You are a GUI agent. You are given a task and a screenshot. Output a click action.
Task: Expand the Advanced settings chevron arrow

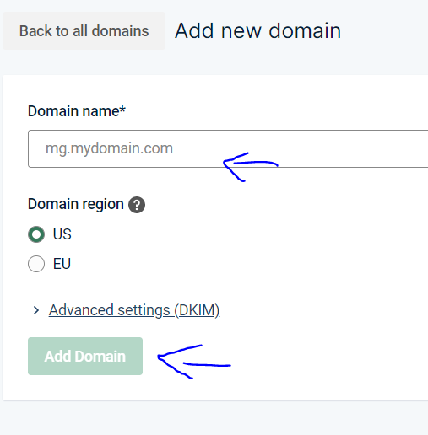(36, 310)
